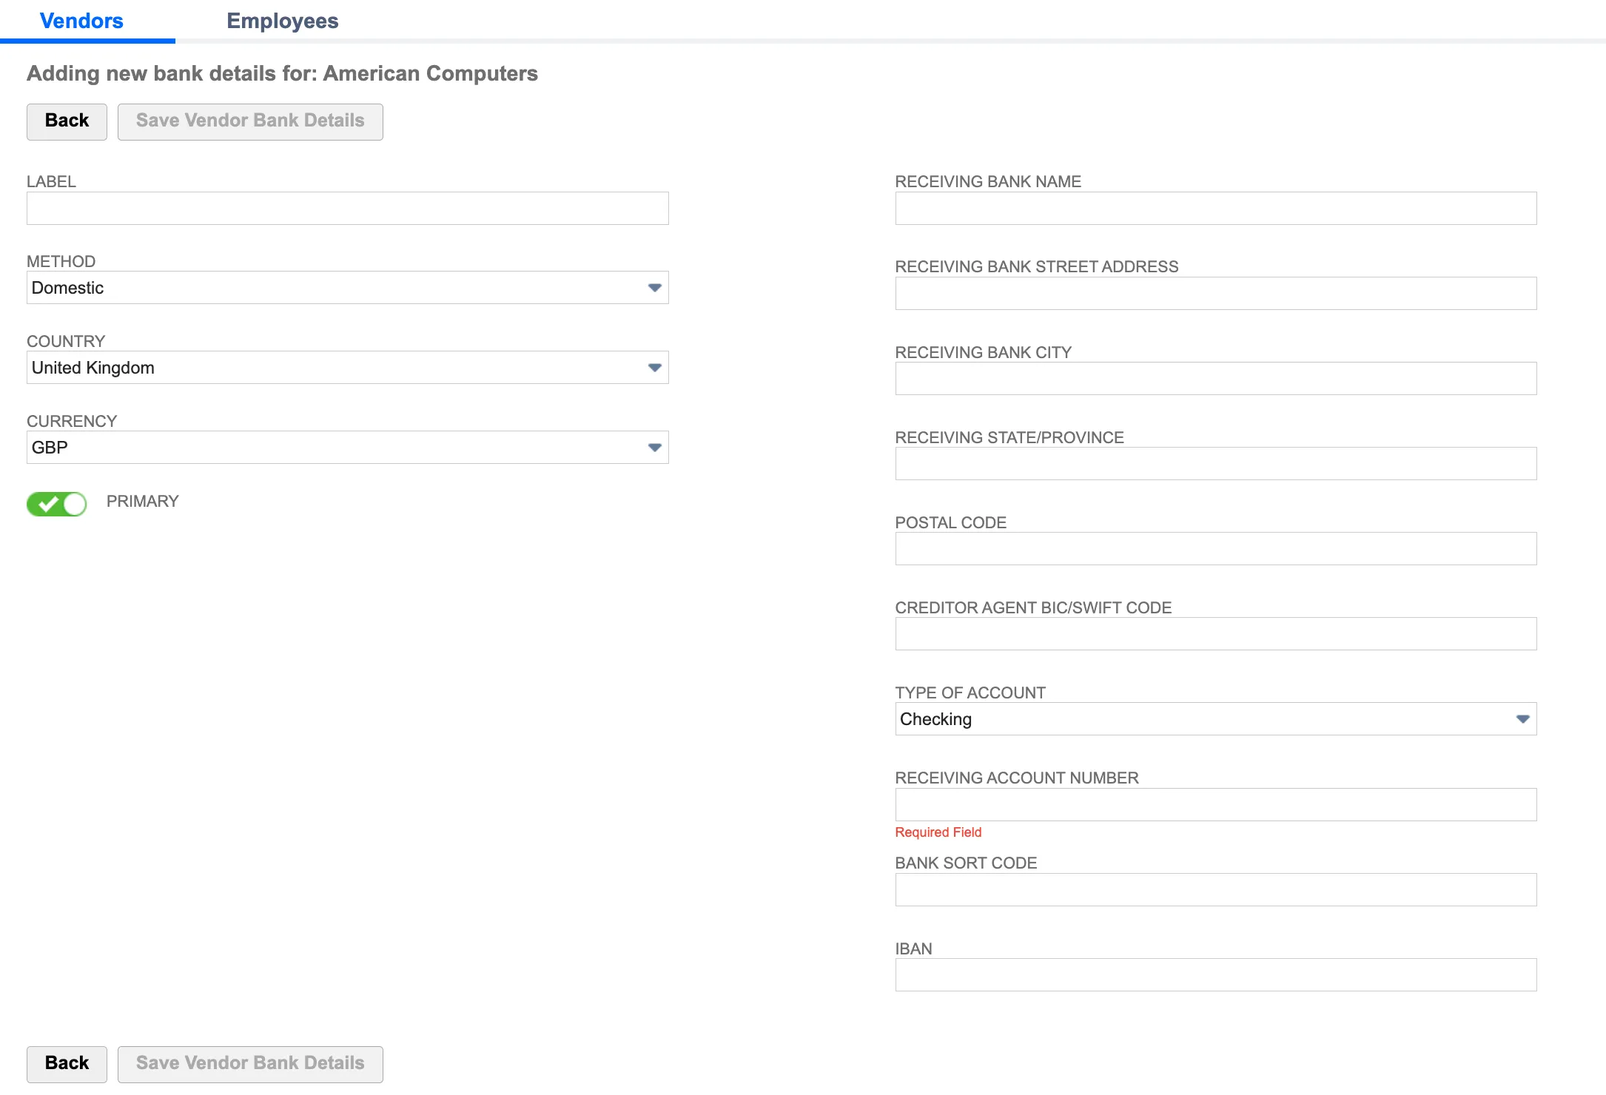Click the top Back button
Viewport: 1606px width, 1095px height.
(x=67, y=121)
